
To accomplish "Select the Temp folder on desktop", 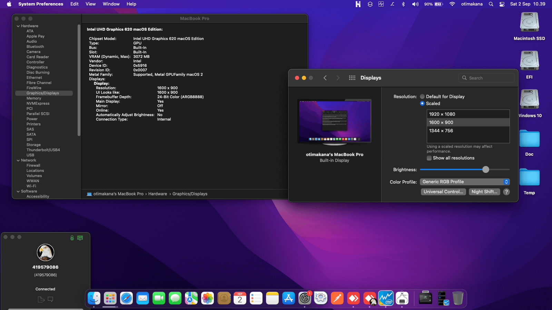I will click(x=529, y=182).
